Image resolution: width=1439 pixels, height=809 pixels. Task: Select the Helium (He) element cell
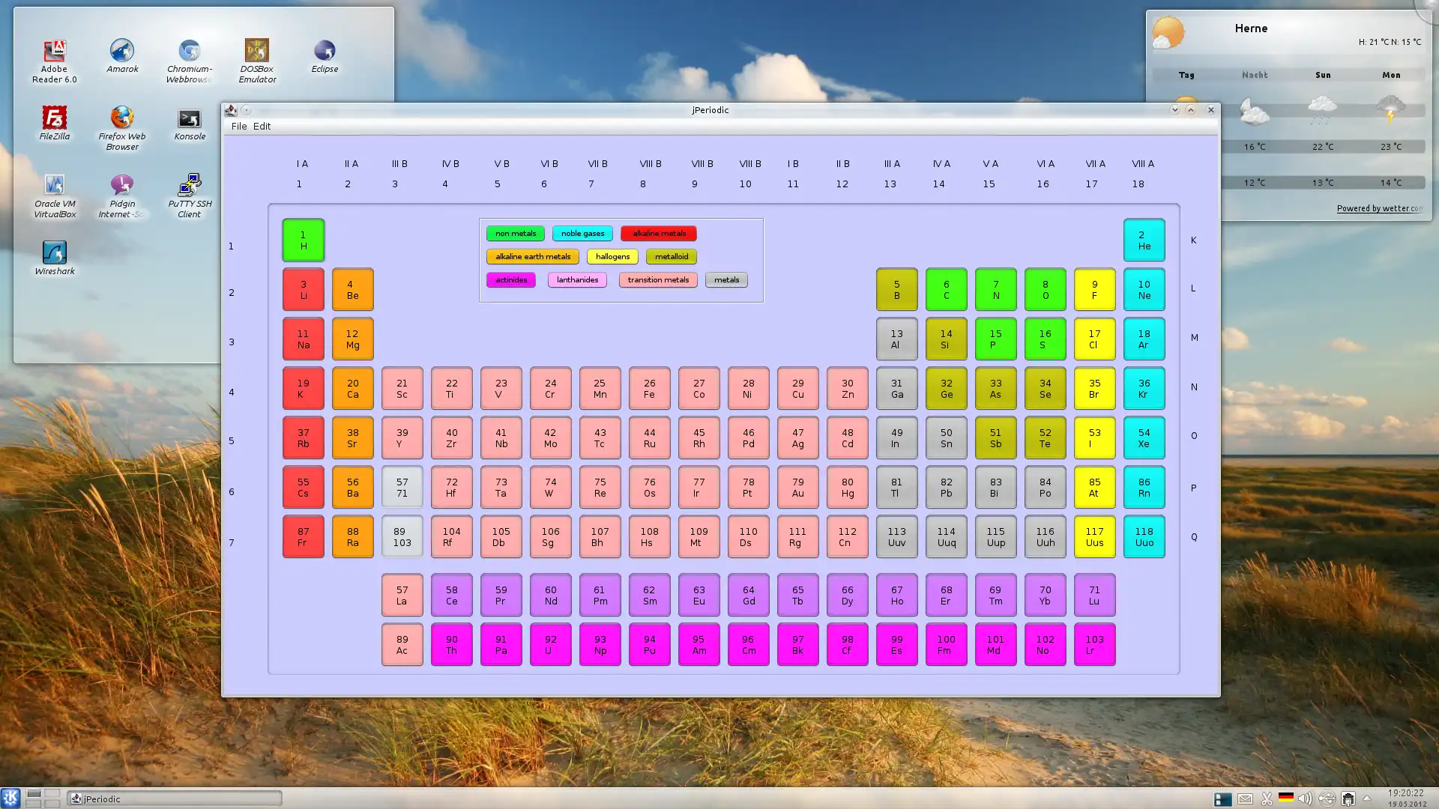pyautogui.click(x=1144, y=240)
